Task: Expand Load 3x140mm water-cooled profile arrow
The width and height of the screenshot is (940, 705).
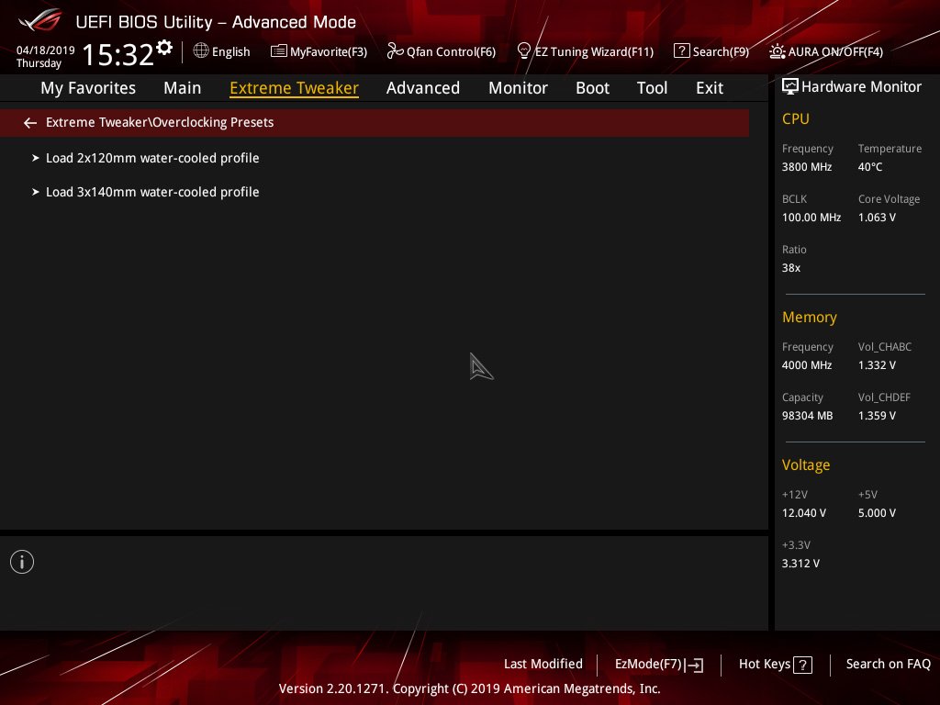Action: point(36,193)
